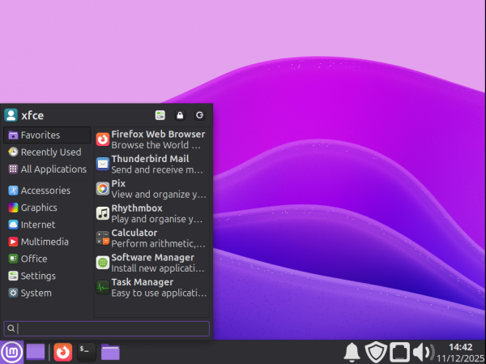Click the application search field
The height and width of the screenshot is (364, 486).
[107, 328]
